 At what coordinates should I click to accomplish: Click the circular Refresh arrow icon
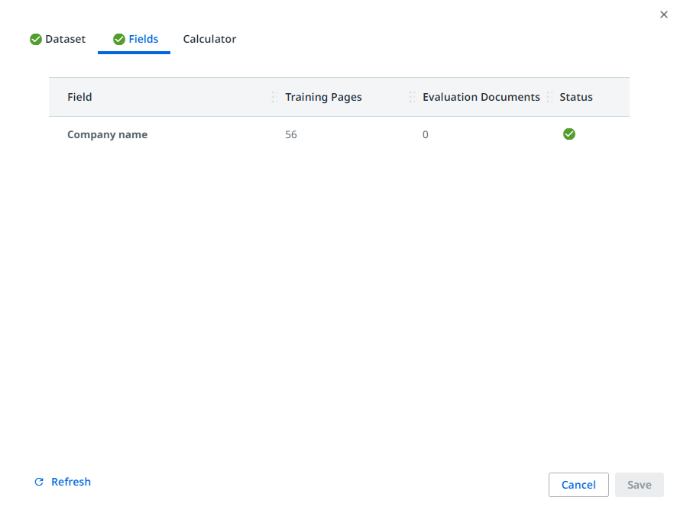(39, 482)
